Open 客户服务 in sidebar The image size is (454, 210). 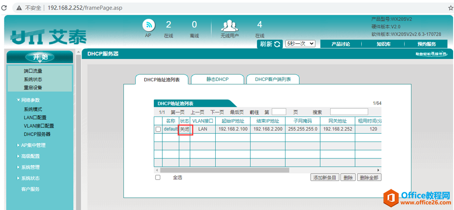point(31,189)
